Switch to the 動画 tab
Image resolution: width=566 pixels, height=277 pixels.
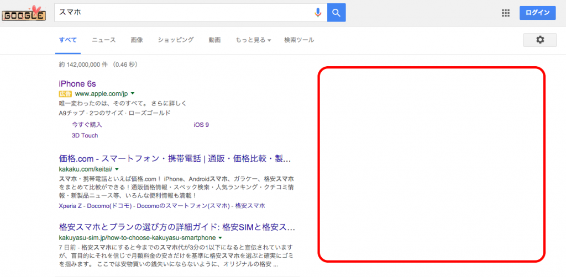click(x=214, y=40)
